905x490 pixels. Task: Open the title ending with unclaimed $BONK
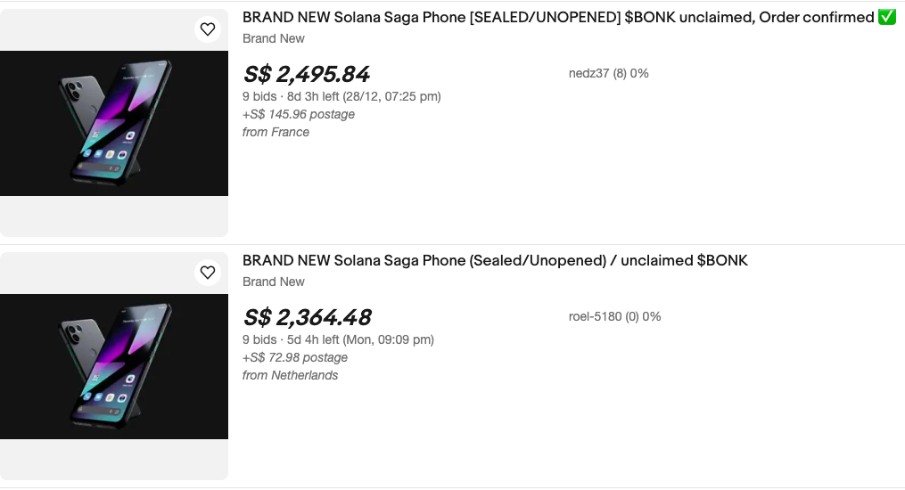coord(495,260)
